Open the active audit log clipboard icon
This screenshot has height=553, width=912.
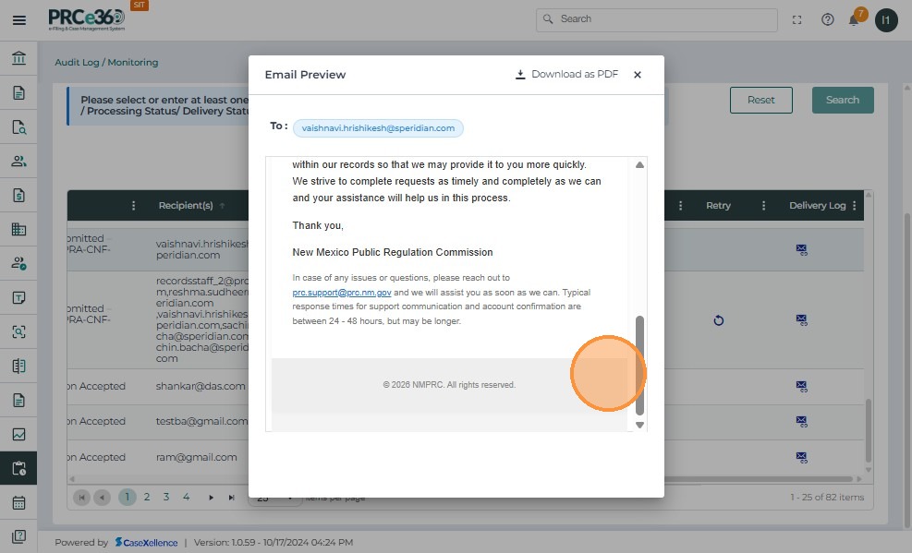(18, 468)
